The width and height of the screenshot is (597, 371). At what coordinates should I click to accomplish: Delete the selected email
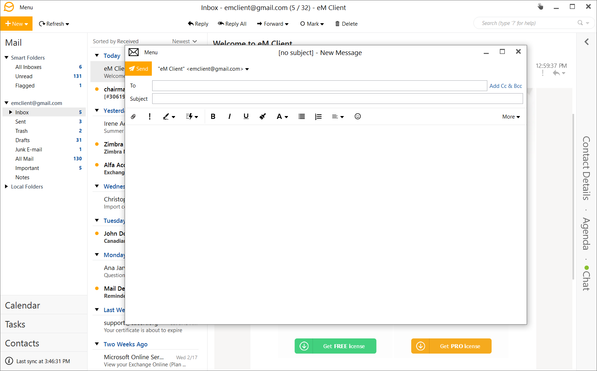click(346, 24)
